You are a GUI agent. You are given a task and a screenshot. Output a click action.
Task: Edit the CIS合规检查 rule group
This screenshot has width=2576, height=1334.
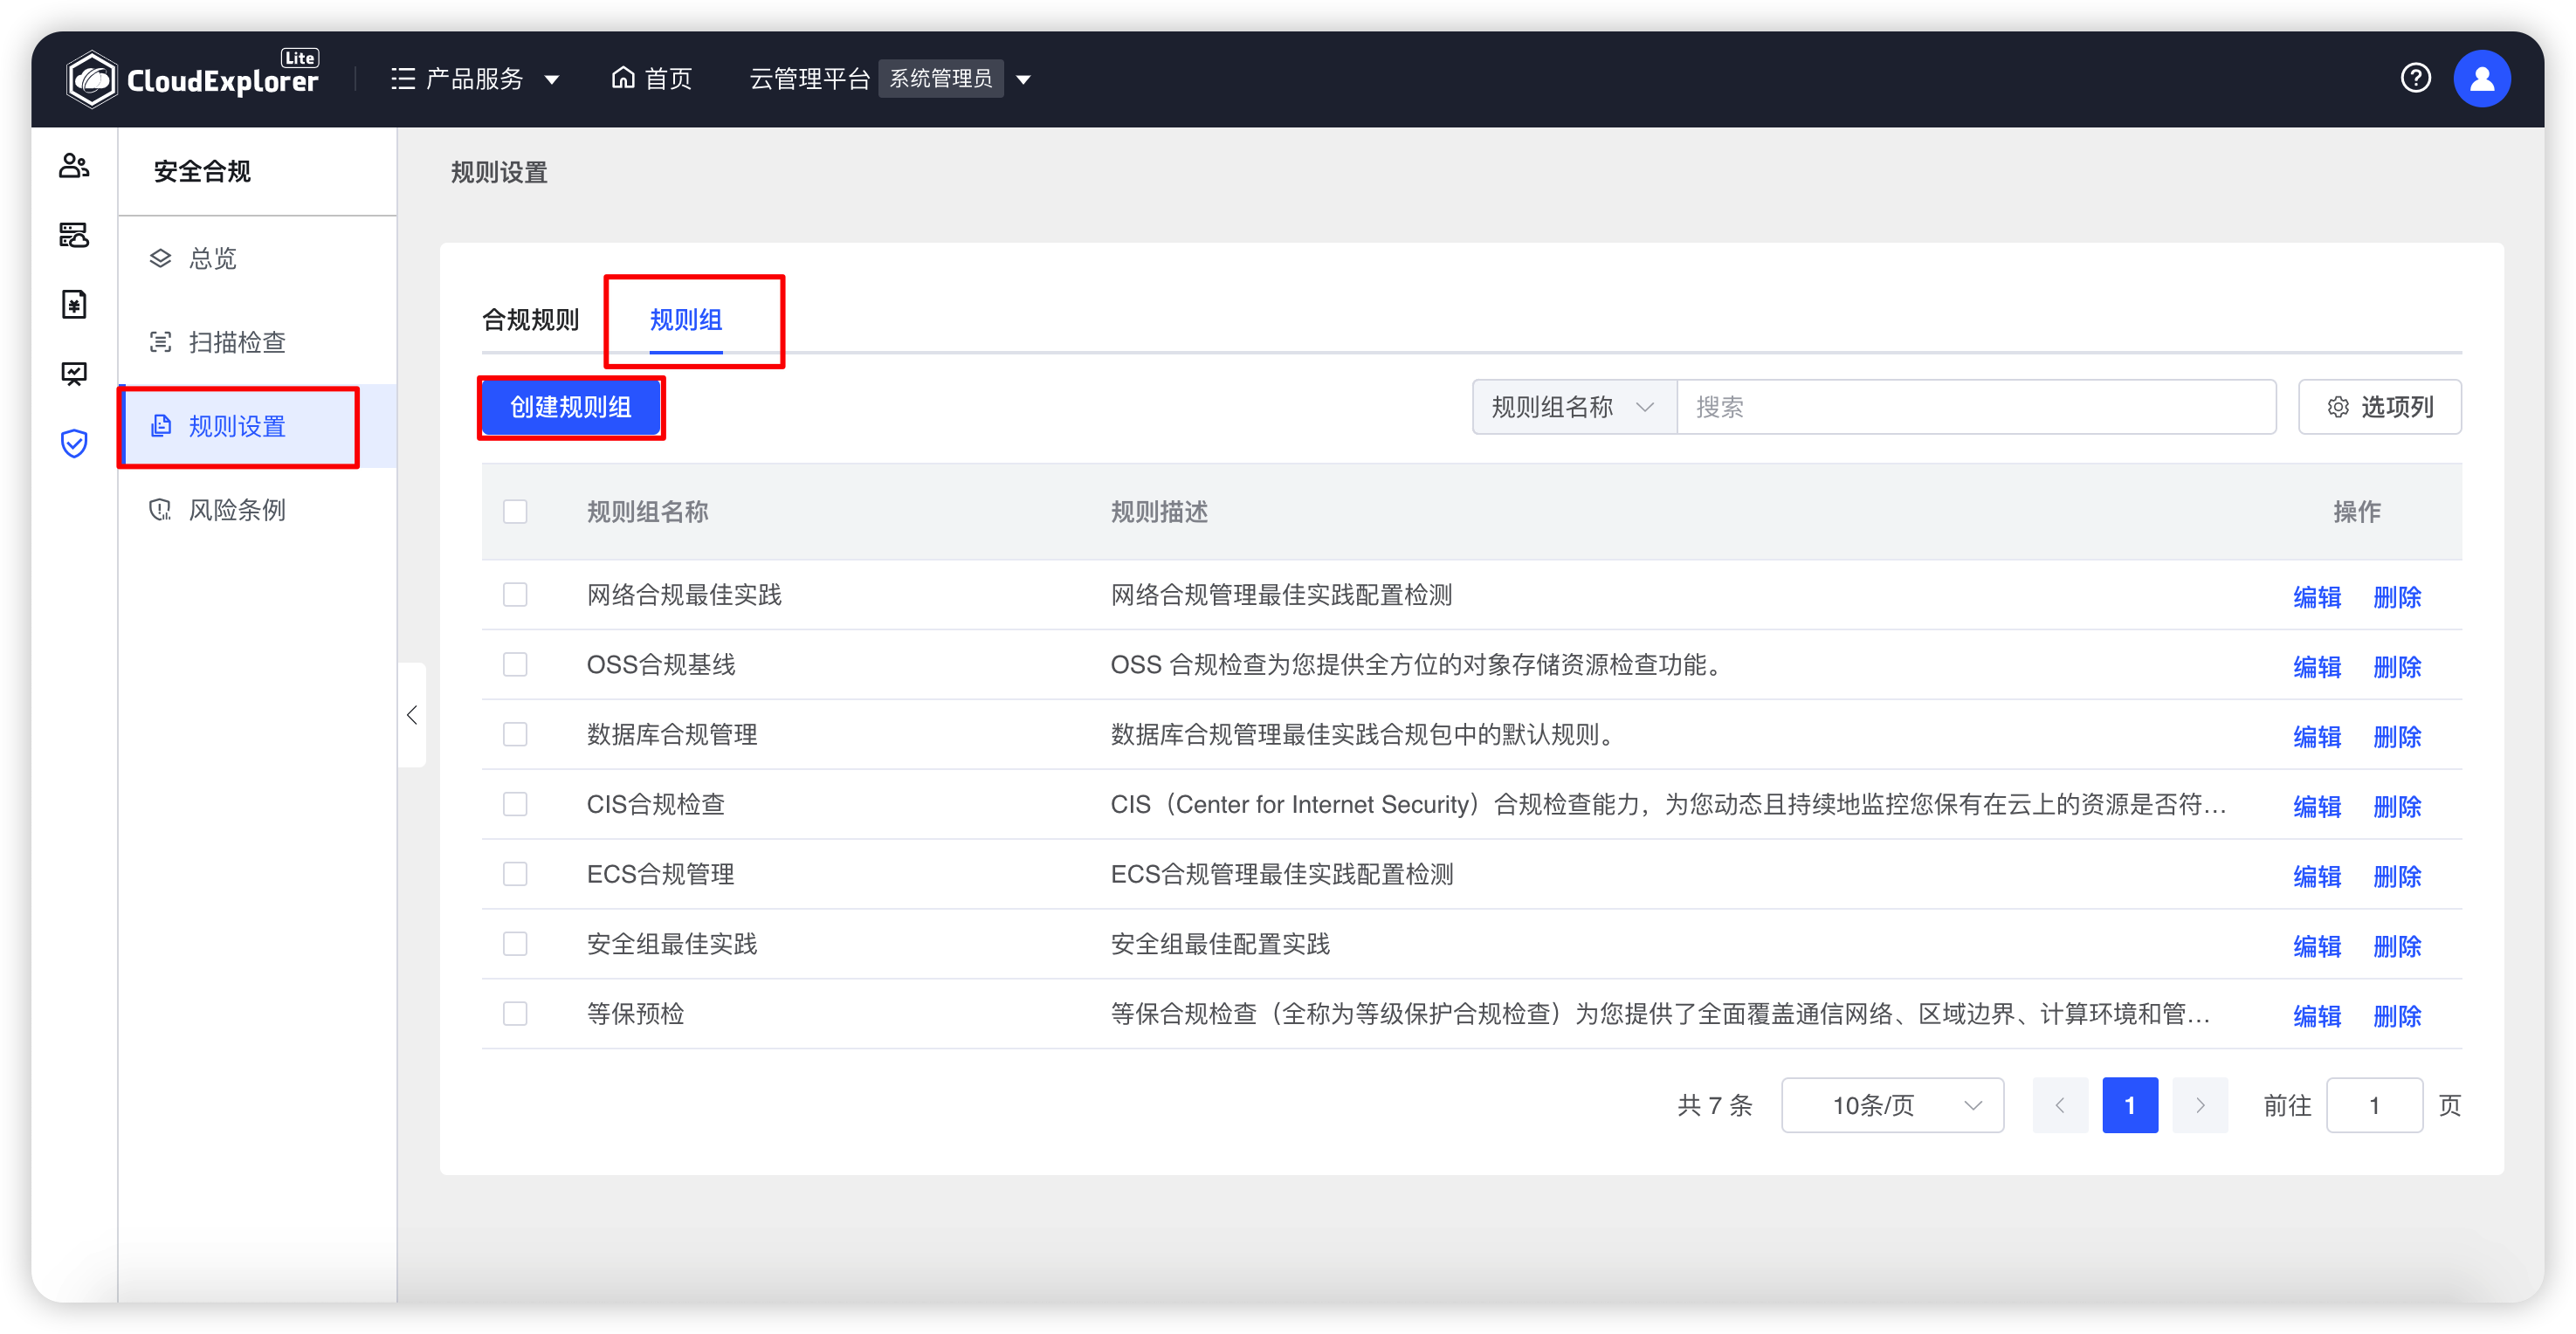pos(2317,807)
